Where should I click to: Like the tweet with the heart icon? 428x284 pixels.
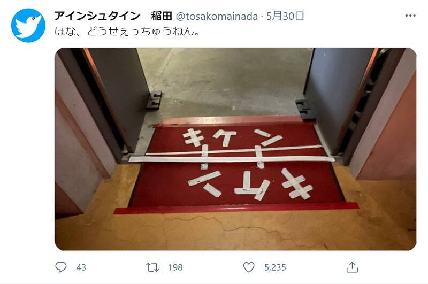(x=249, y=267)
